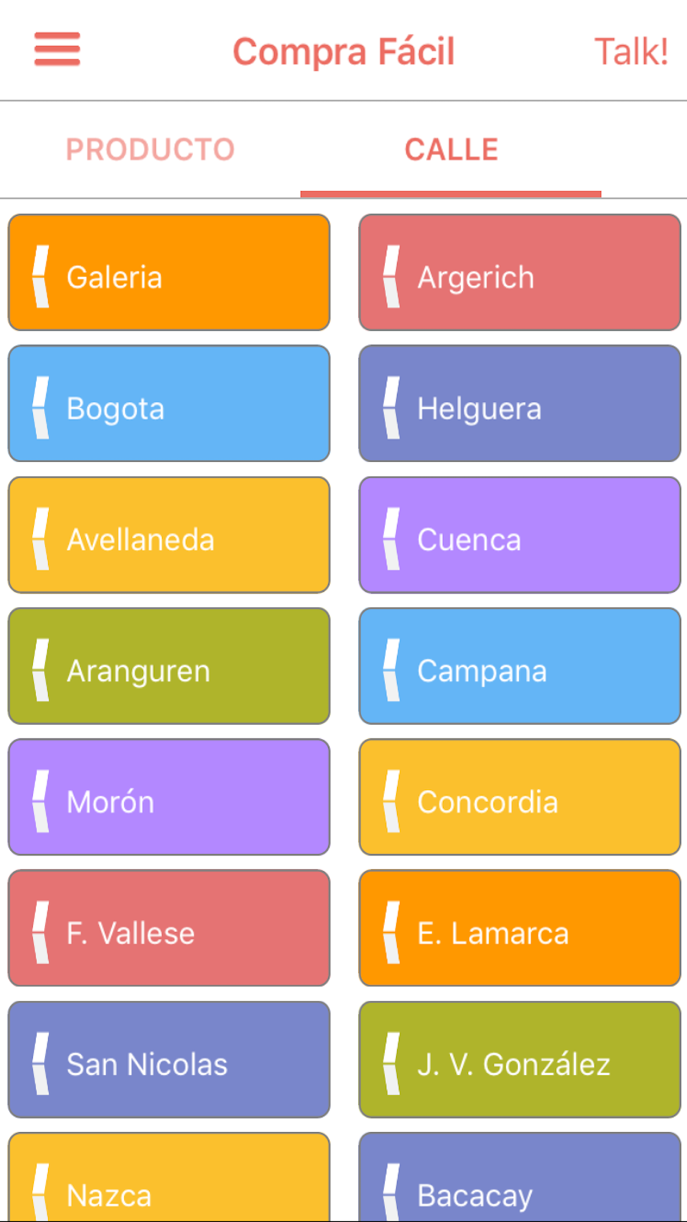The image size is (687, 1222).
Task: Choose the F. Vallese street
Action: click(x=169, y=929)
